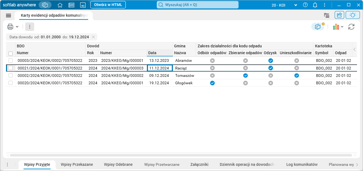This screenshot has width=363, height=171.
Task: Click the print icon
Action: tap(10, 27)
